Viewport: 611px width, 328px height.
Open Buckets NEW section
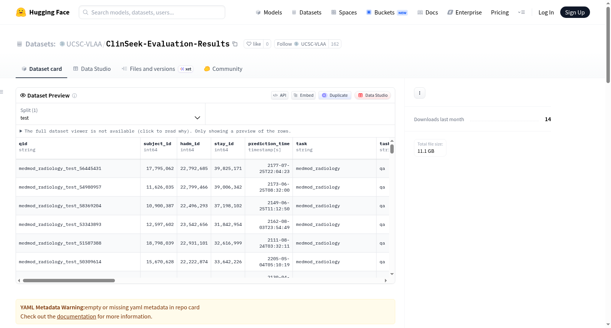[x=387, y=12]
